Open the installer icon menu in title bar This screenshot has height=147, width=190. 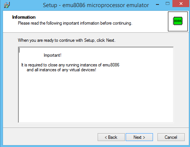pos(7,5)
